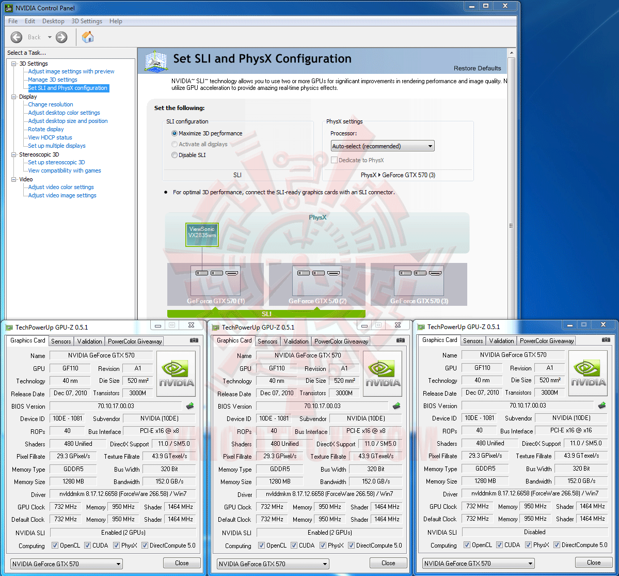Click the NVIDIA logo in left GPU-Z window
Viewport: 619px width, 576px height.
point(177,373)
